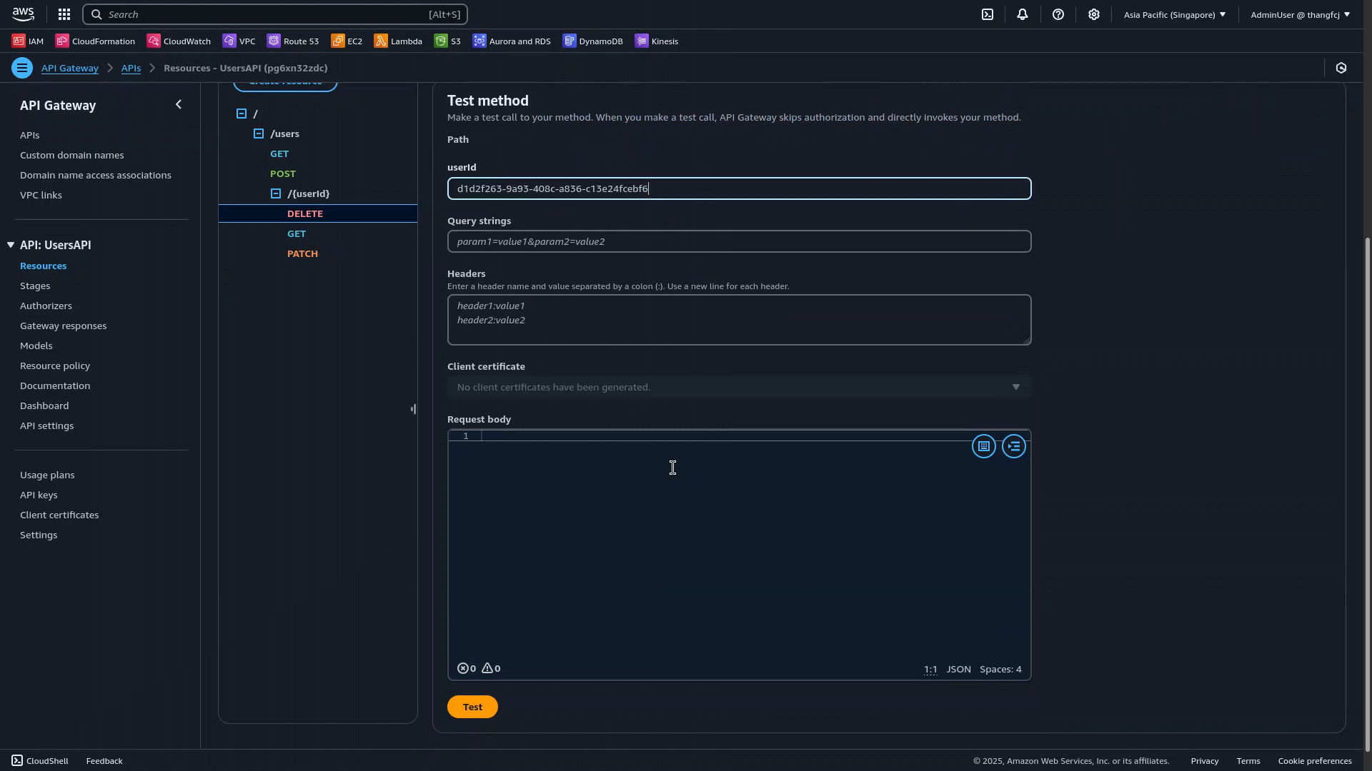Open the settings gear in header
The width and height of the screenshot is (1372, 771).
1094,14
